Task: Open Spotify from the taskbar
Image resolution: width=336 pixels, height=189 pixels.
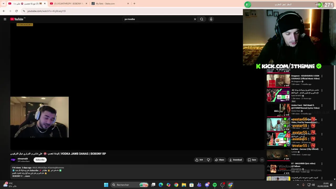Action: pyautogui.click(x=215, y=185)
